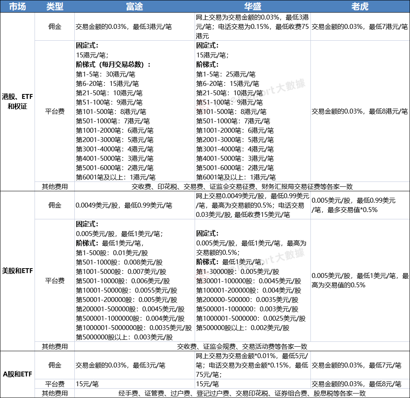Click 华盛 cell starting '网上交易0.0049美元/股'
410x398 pixels.
(252, 205)
